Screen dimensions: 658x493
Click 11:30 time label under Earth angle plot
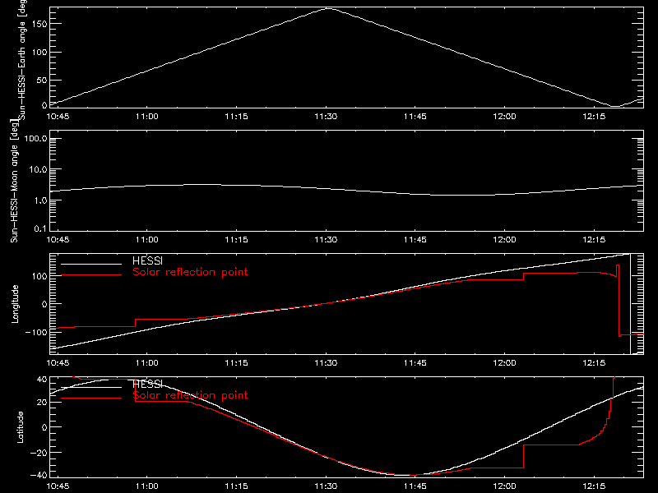click(x=326, y=116)
